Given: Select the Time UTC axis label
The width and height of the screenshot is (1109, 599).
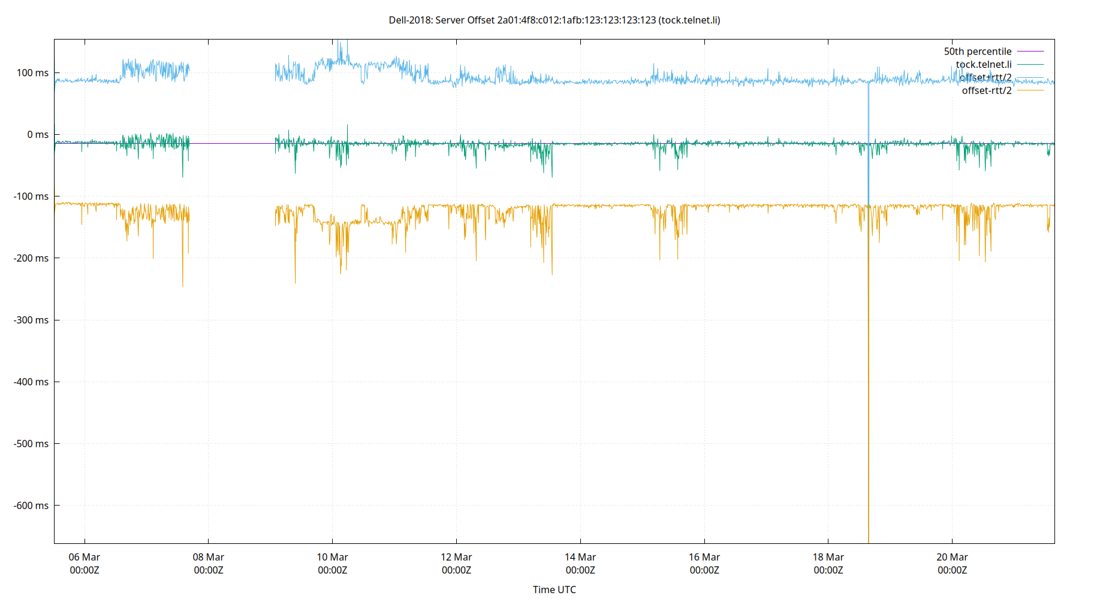Looking at the screenshot, I should (554, 589).
